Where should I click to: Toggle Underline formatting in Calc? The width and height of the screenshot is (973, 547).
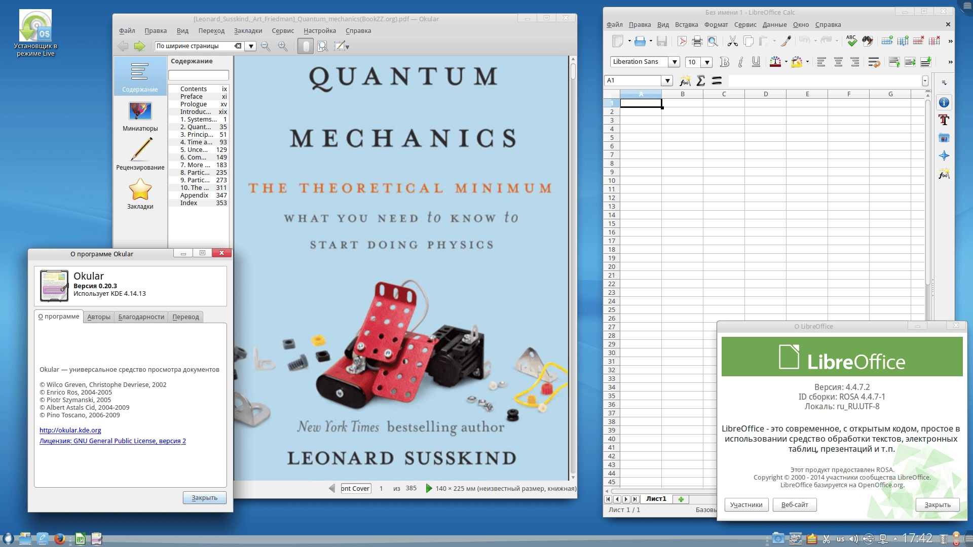pos(756,62)
